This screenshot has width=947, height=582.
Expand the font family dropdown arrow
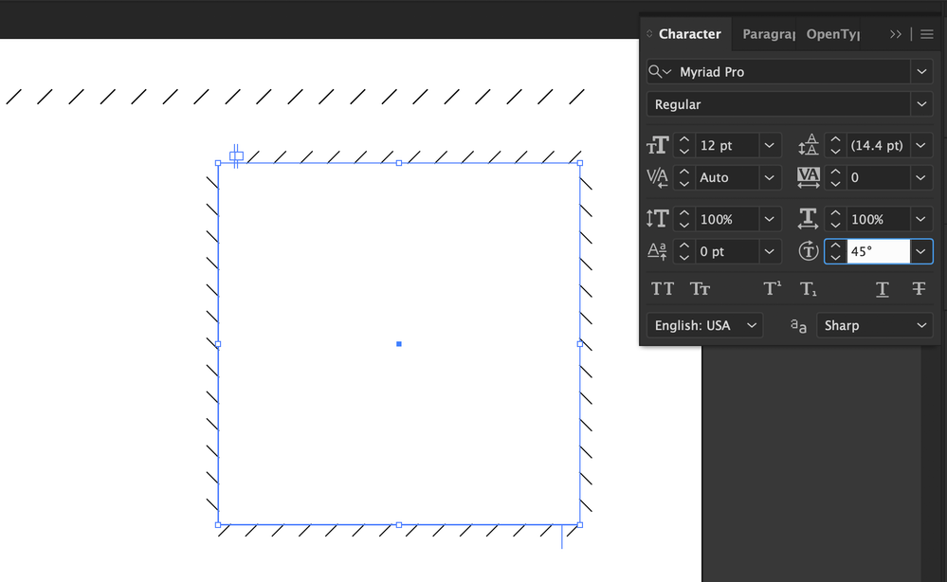[921, 72]
